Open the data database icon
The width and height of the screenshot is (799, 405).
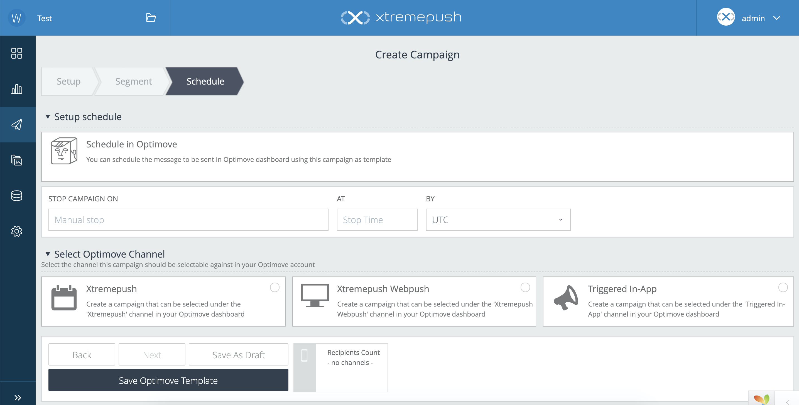[x=17, y=196]
